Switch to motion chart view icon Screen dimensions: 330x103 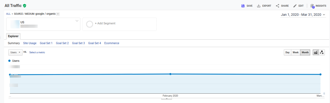[321, 52]
